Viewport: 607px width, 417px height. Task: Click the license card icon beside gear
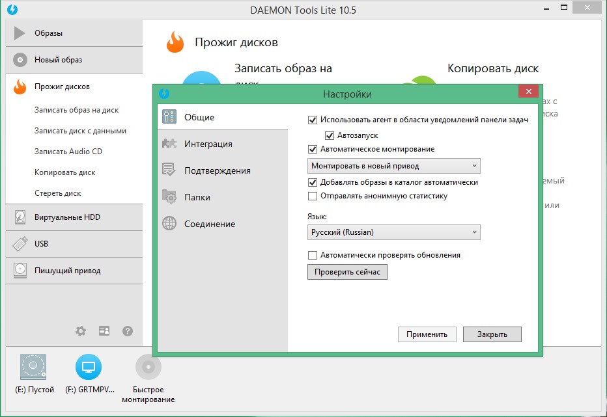point(104,331)
